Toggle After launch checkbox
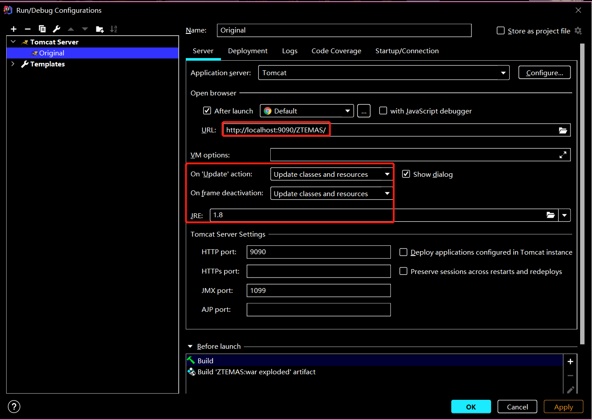This screenshot has height=420, width=592. [x=207, y=111]
